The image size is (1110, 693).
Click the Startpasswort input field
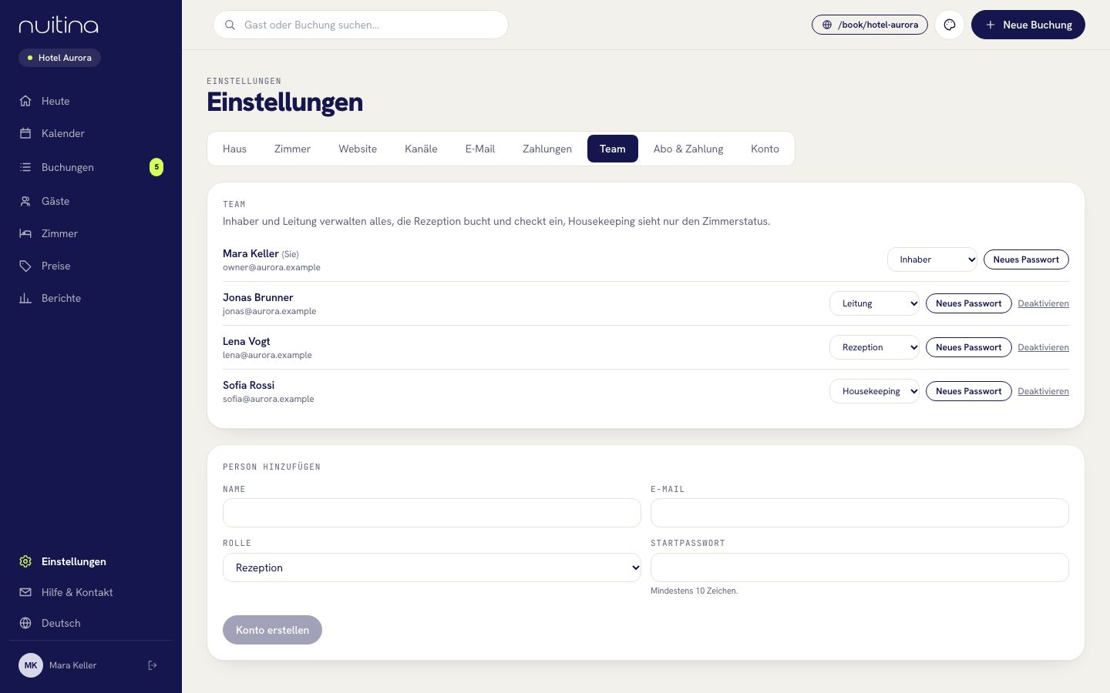click(x=859, y=567)
